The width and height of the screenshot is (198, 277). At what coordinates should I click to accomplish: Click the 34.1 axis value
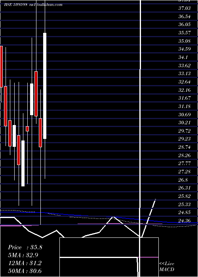[x=183, y=57]
